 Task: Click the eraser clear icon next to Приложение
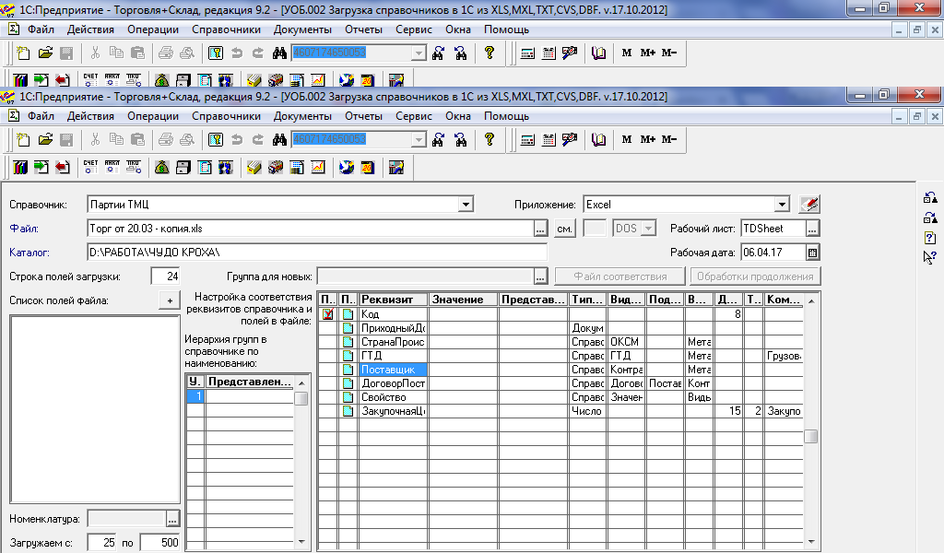click(809, 205)
